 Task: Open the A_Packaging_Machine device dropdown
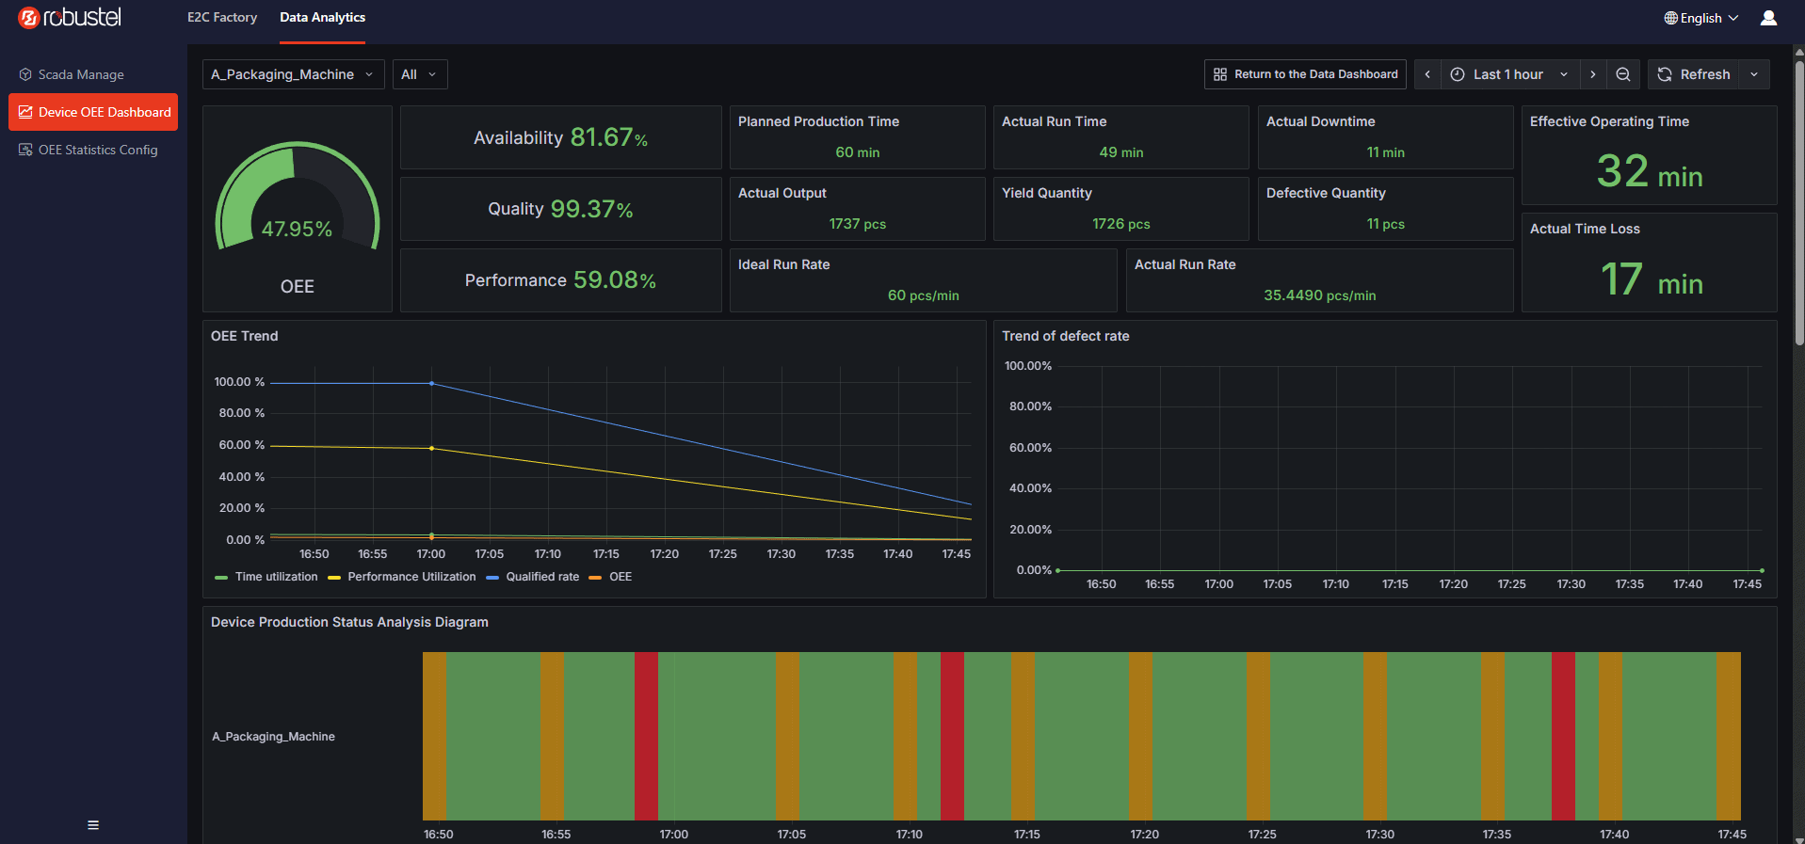pos(293,74)
